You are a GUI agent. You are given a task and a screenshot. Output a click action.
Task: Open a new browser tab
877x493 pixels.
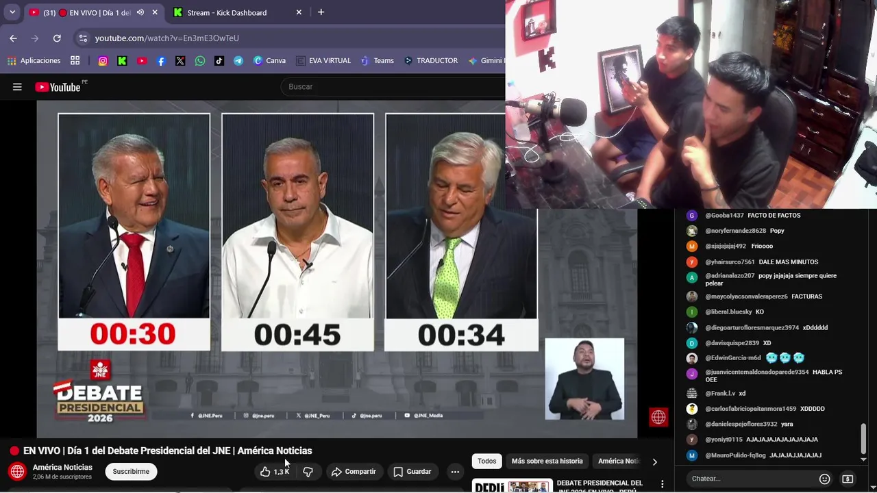321,12
